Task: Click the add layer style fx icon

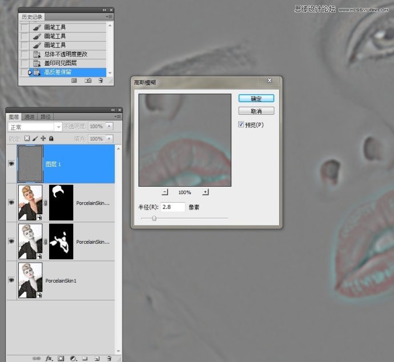Action: click(49, 358)
